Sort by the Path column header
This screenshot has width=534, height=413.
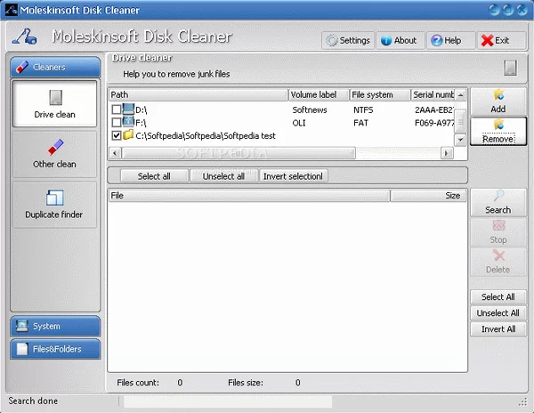(x=198, y=94)
